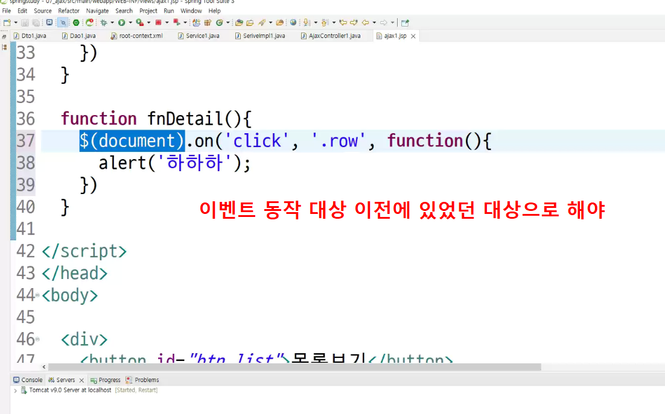Viewport: 665px width, 414px height.
Task: Open the web browser globe icon
Action: coord(293,22)
